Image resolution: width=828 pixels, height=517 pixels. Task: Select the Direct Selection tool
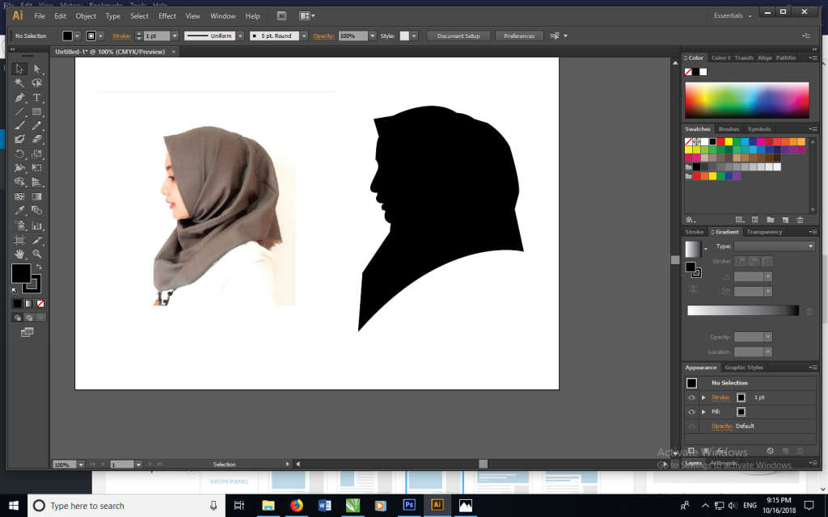pos(37,69)
